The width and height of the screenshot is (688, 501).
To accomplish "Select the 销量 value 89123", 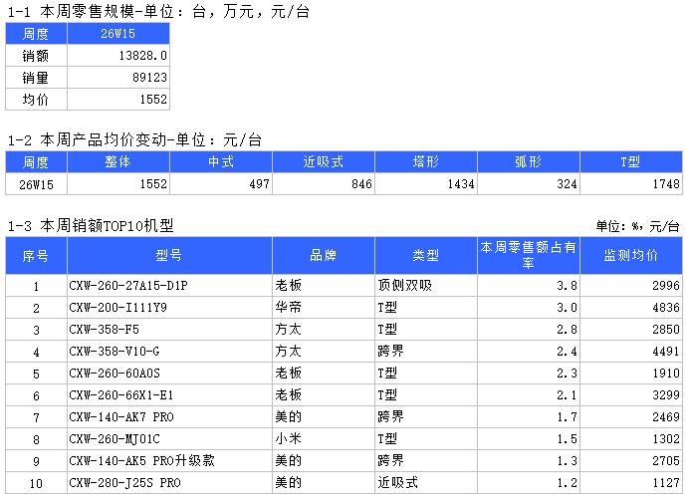I will pyautogui.click(x=149, y=78).
